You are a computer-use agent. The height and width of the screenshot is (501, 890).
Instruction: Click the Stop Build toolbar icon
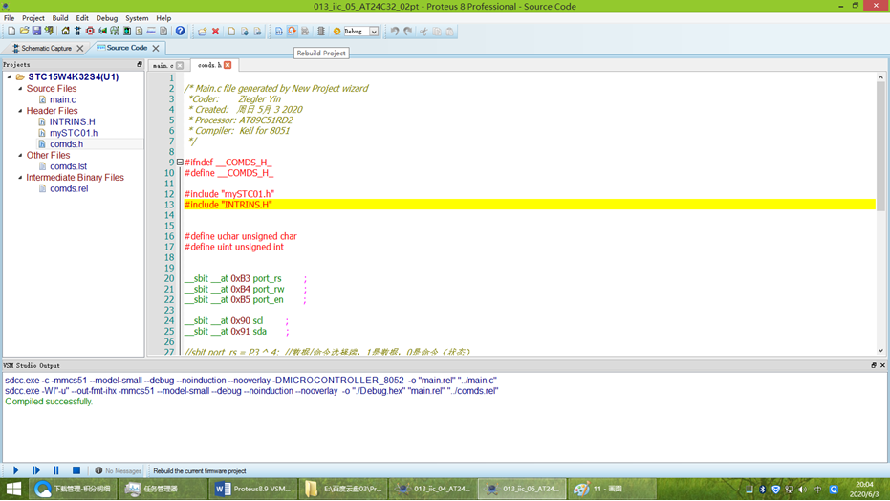pyautogui.click(x=305, y=32)
